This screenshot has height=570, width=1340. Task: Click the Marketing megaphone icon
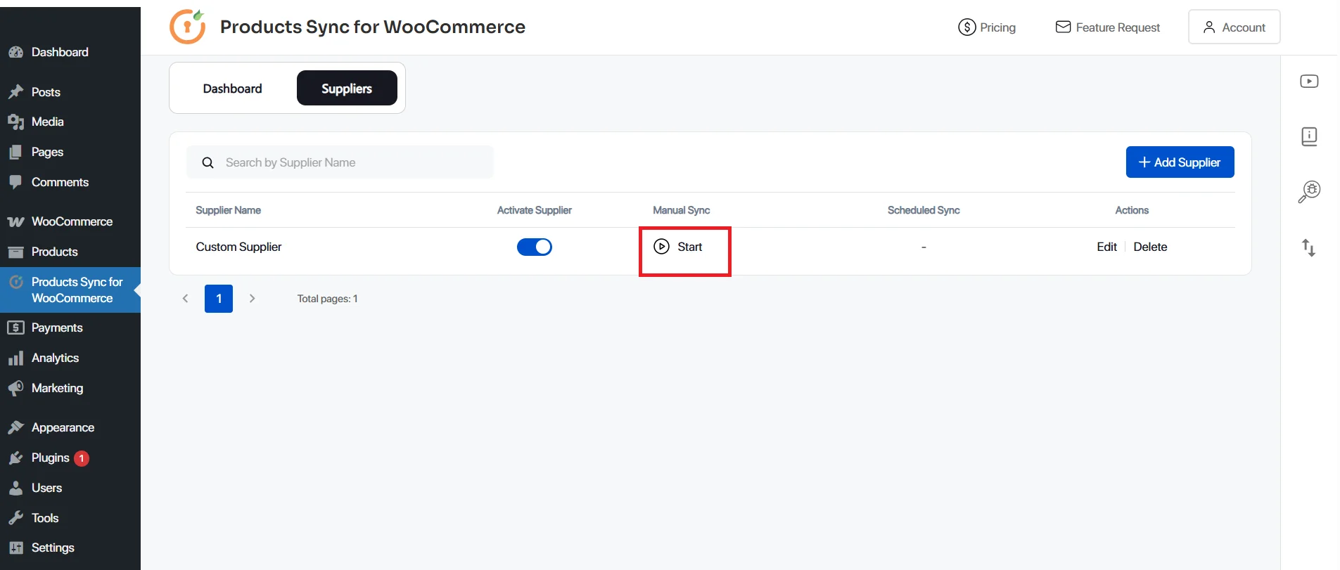click(15, 388)
